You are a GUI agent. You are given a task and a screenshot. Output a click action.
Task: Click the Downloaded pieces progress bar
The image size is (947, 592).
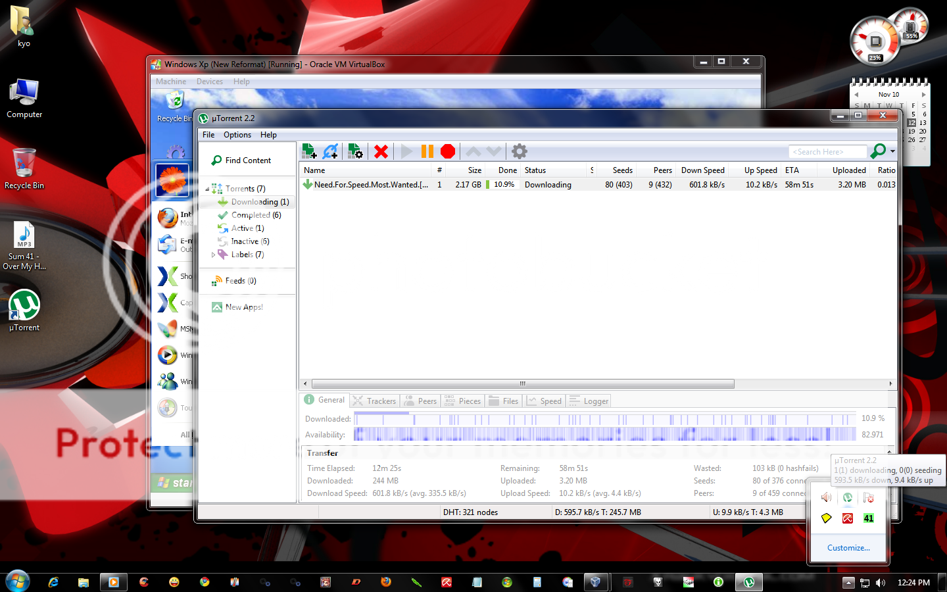605,419
